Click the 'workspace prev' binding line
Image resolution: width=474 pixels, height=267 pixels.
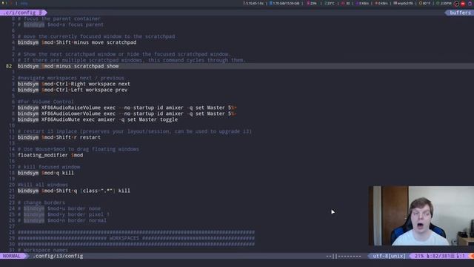coord(73,90)
